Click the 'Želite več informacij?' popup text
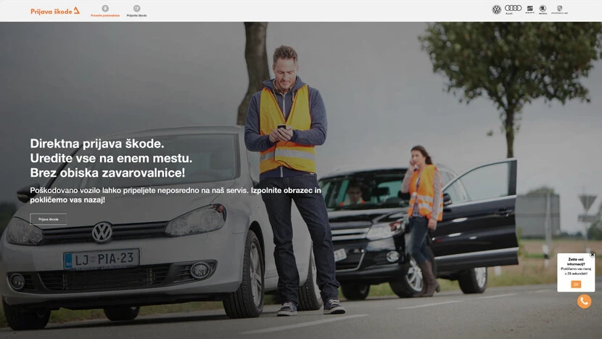This screenshot has width=602, height=339. (576, 261)
